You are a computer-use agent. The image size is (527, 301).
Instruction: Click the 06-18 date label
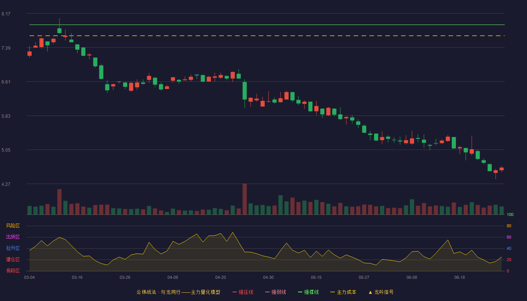pyautogui.click(x=460, y=277)
